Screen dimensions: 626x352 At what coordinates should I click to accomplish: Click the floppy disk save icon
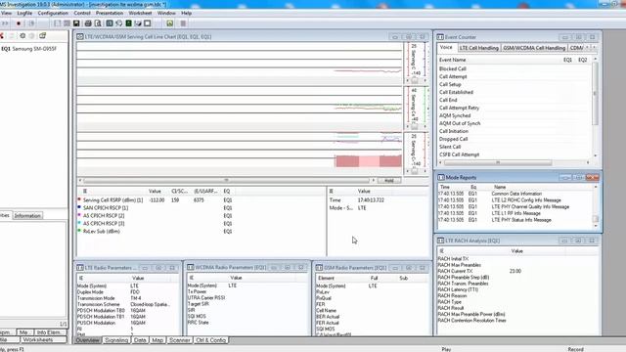(x=76, y=23)
